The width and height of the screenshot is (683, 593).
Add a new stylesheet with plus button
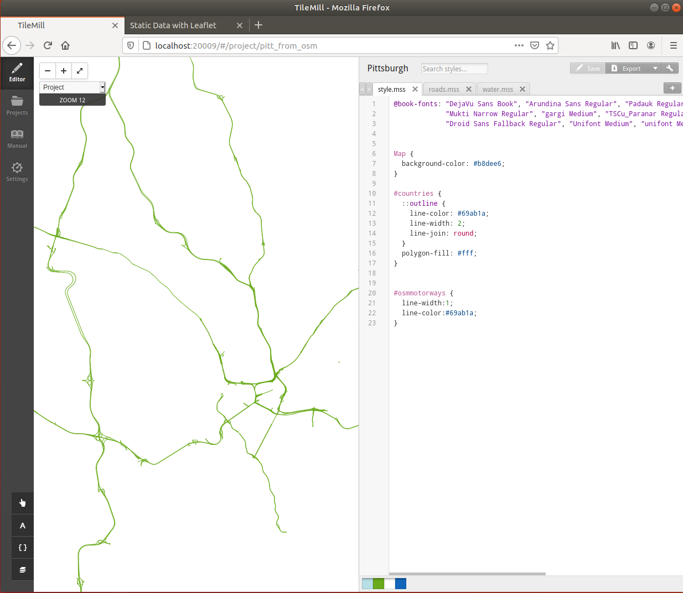coord(672,88)
